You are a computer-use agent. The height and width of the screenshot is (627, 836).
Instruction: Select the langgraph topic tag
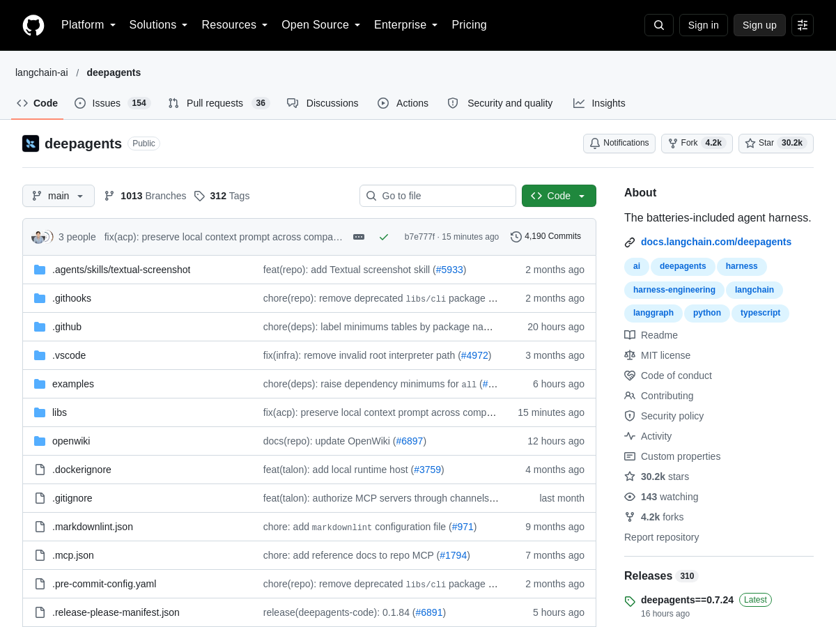click(x=653, y=313)
